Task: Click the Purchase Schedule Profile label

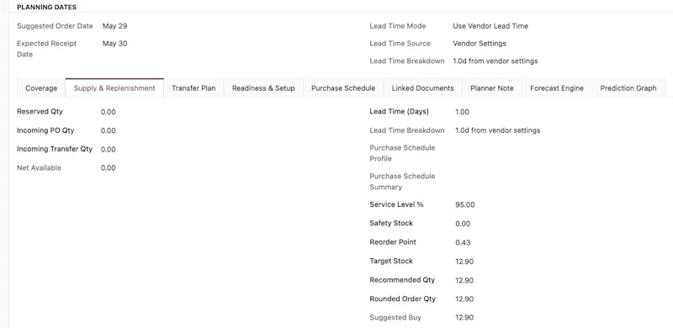Action: [x=402, y=153]
